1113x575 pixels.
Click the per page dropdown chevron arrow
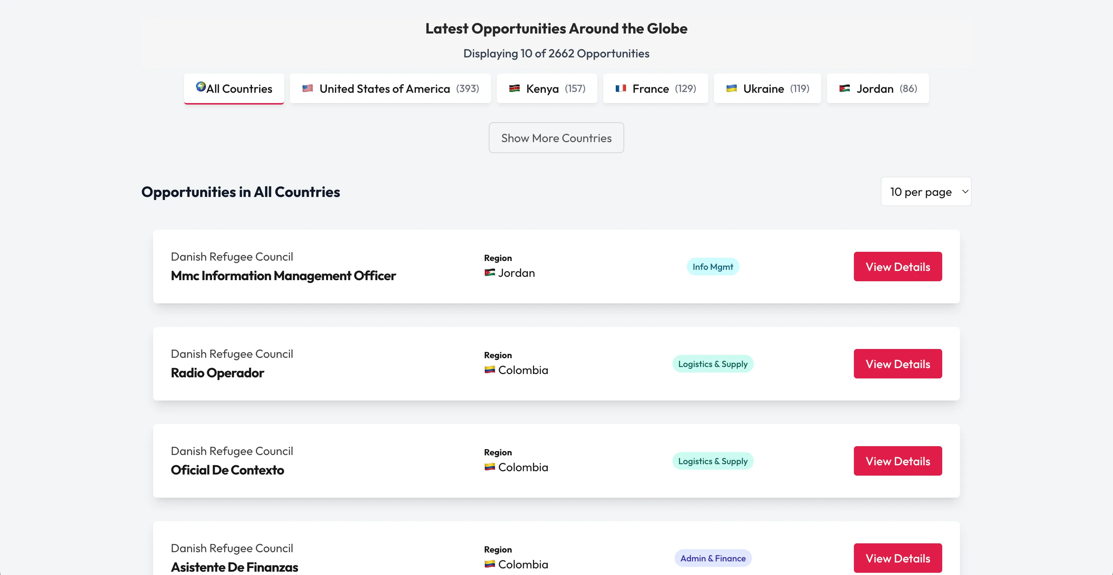click(x=965, y=191)
